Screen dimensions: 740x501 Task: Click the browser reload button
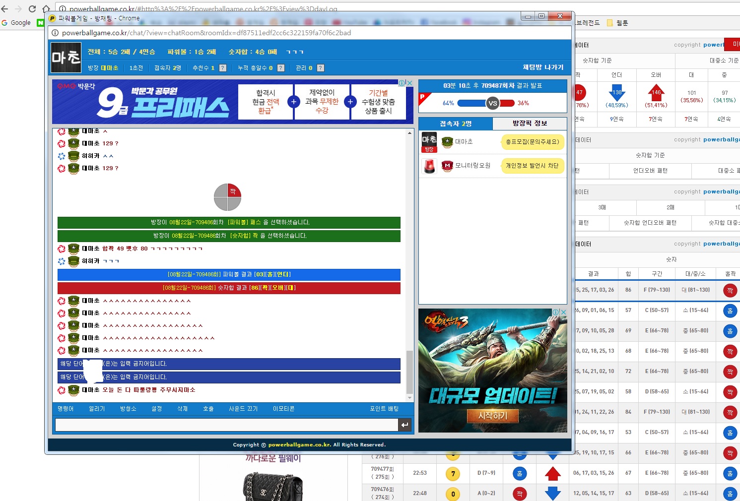(32, 9)
